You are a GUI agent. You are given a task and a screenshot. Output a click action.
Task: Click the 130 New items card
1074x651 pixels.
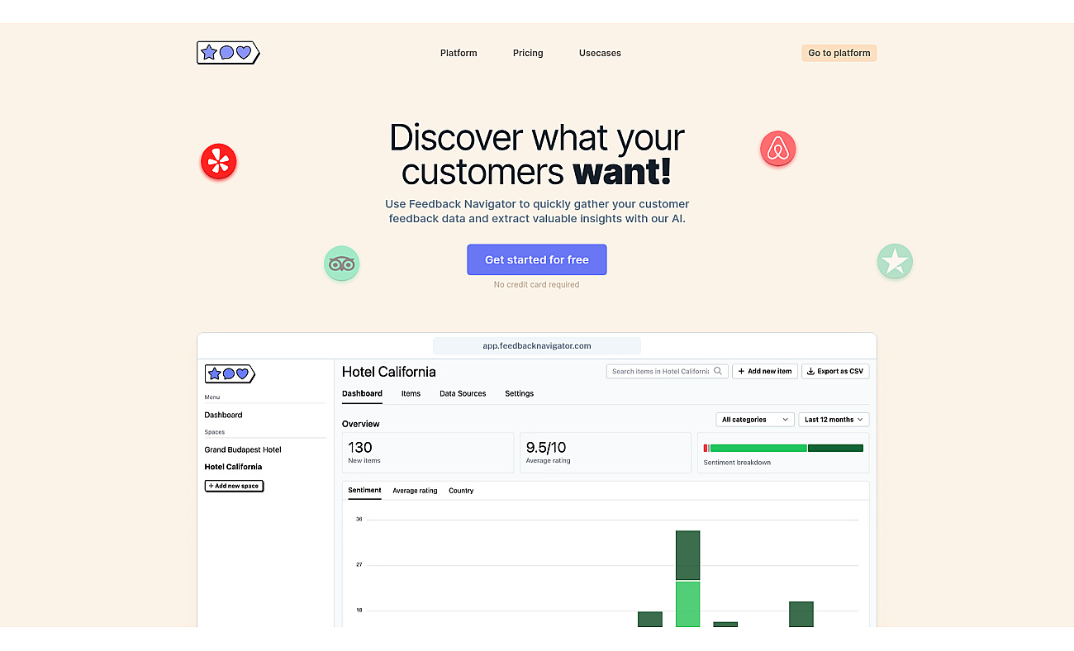click(428, 453)
